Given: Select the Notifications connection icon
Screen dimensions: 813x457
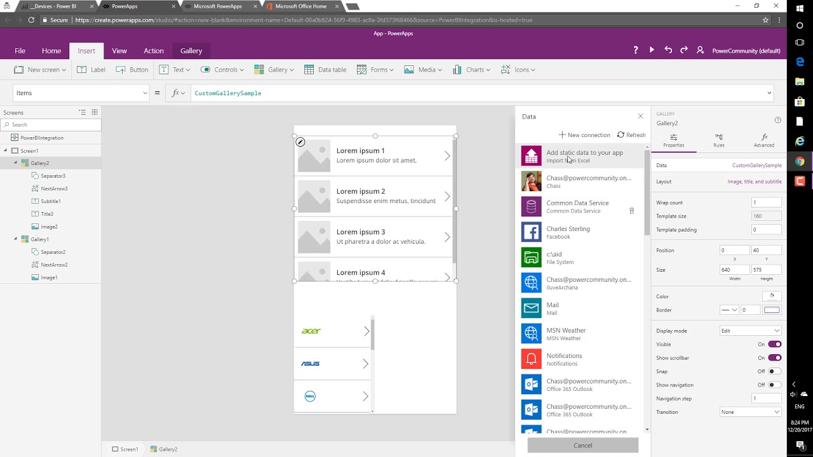Looking at the screenshot, I should coord(531,359).
